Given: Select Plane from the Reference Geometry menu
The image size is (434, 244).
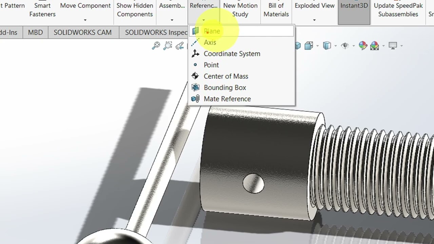Looking at the screenshot, I should pyautogui.click(x=241, y=31).
